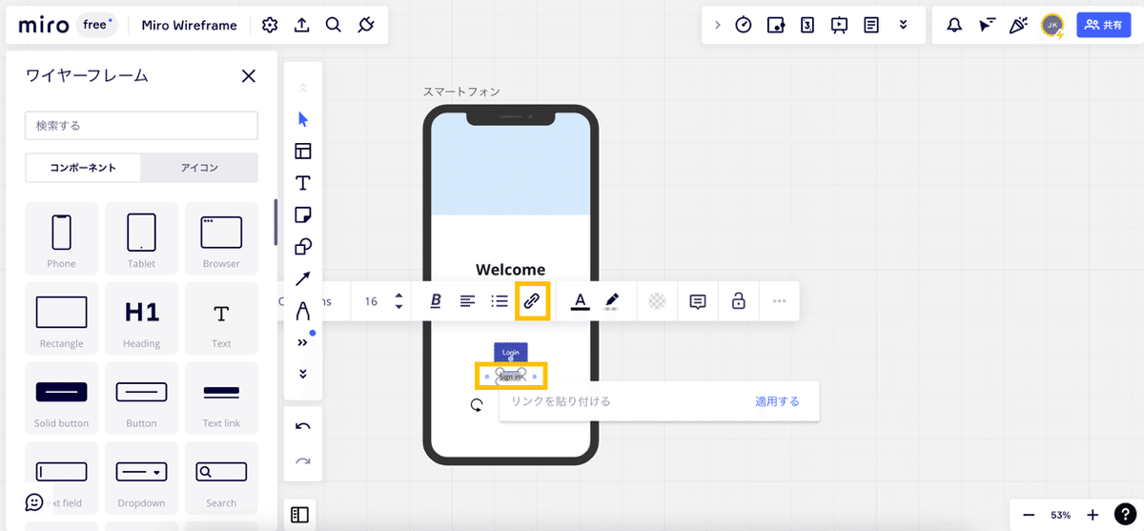Select the shapes tool
Viewport: 1144px width, 531px height.
point(303,247)
